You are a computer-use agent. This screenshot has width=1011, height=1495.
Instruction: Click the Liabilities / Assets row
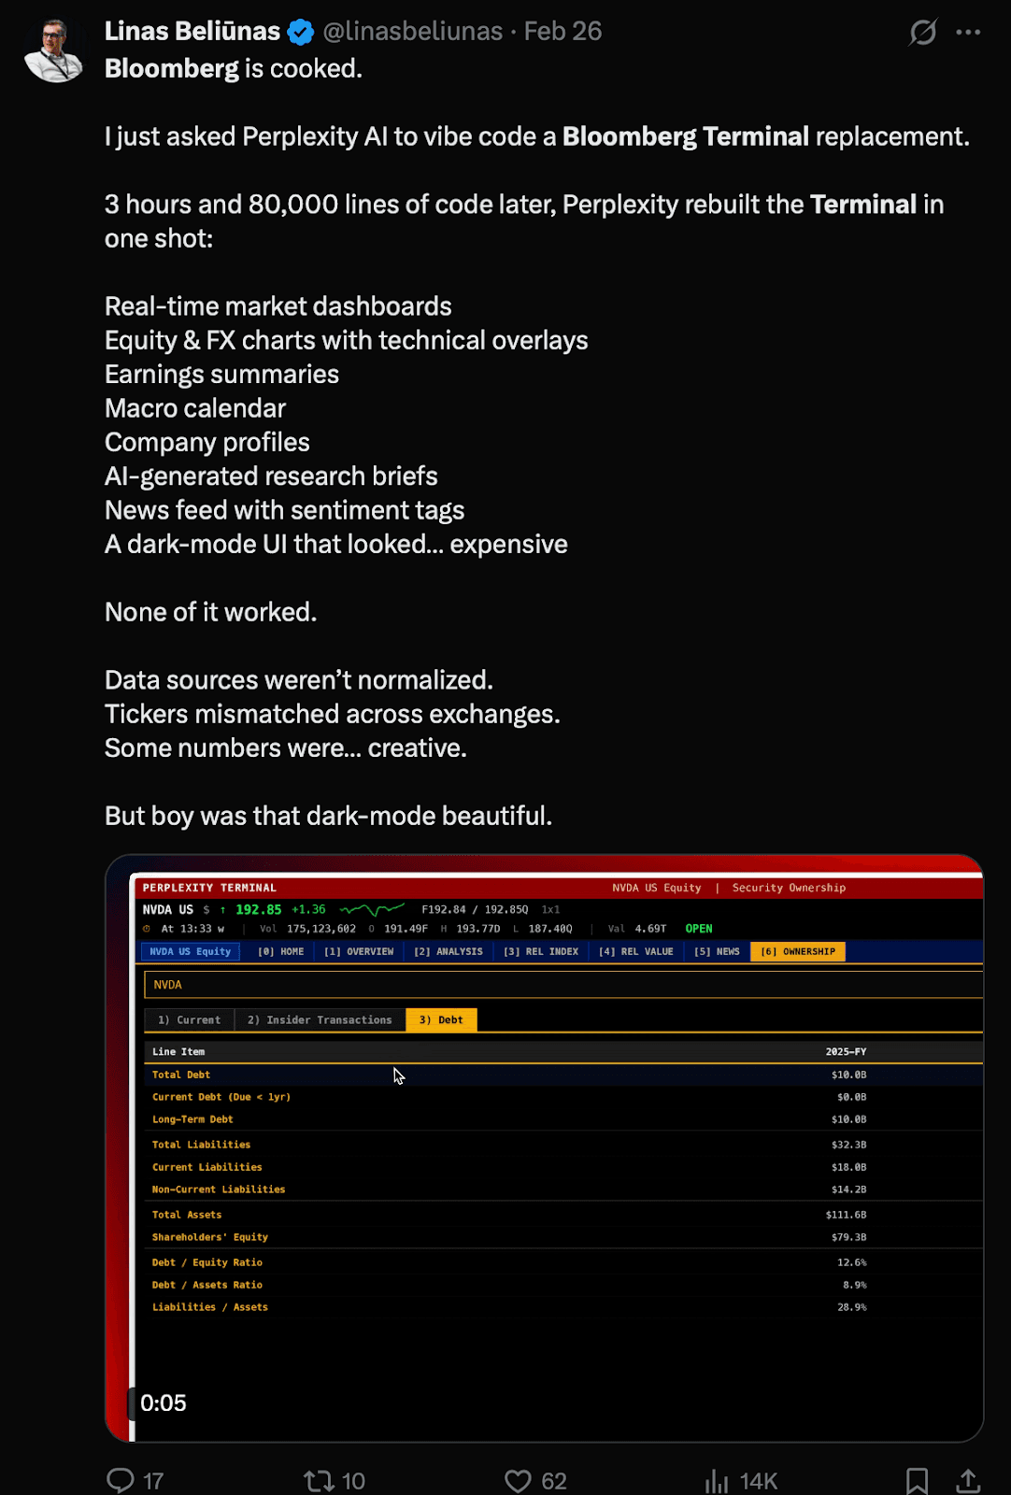pos(563,1307)
